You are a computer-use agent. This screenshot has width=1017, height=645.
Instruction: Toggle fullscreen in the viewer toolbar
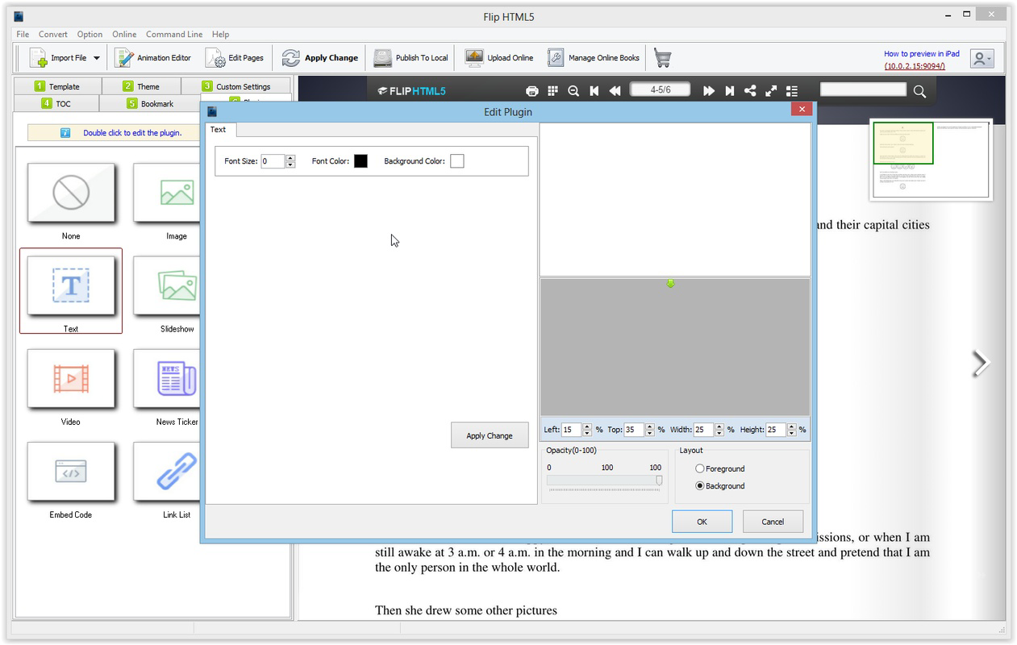pyautogui.click(x=771, y=91)
